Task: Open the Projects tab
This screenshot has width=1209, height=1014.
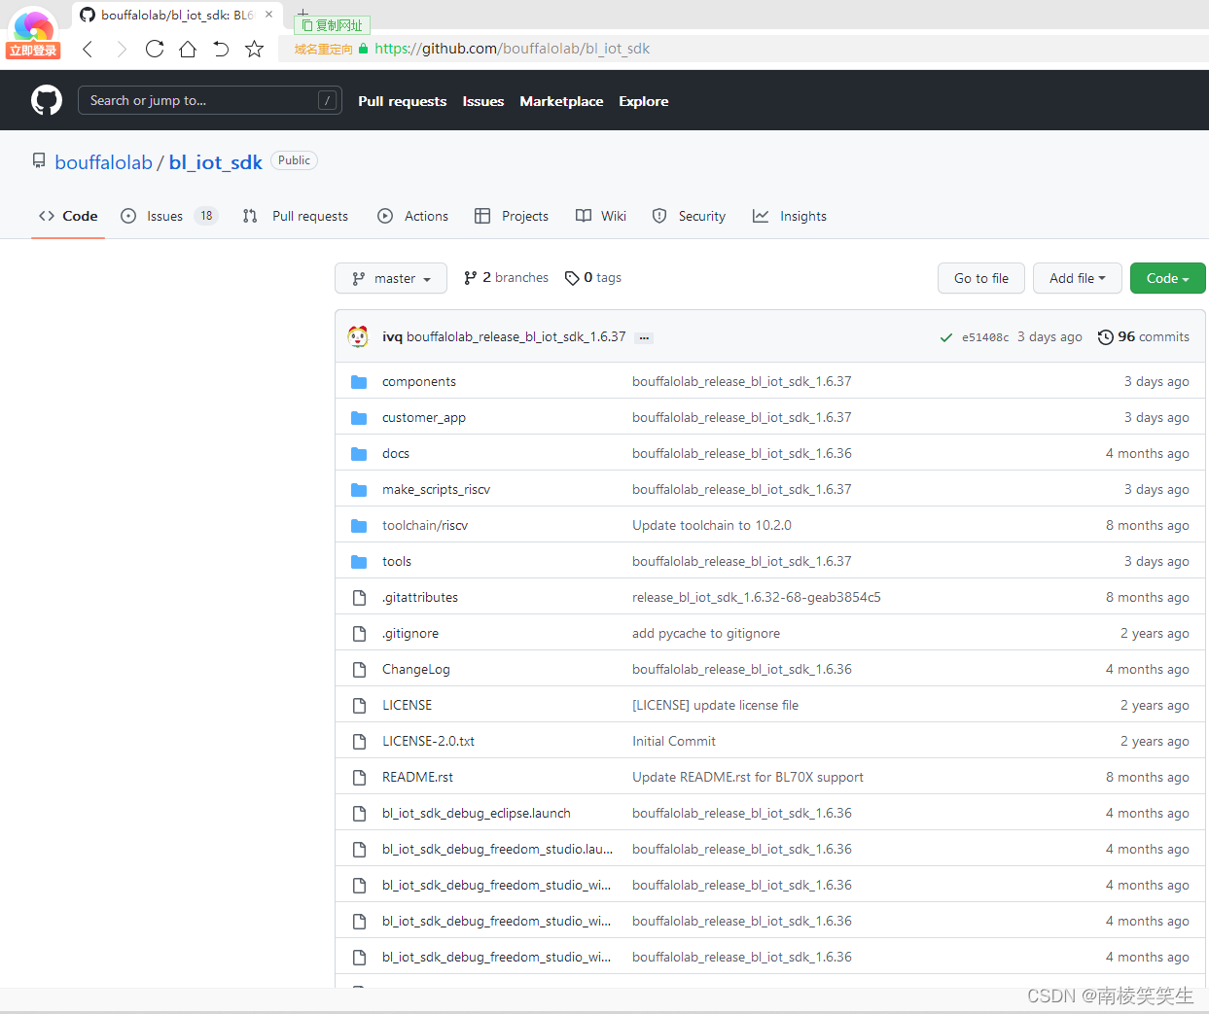Action: point(512,216)
